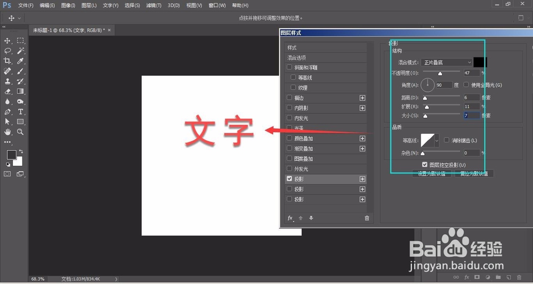533x284 pixels.
Task: Select the Brush tool
Action: tap(20, 71)
